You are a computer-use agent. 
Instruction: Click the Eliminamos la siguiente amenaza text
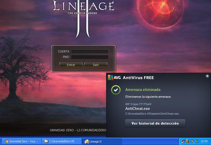148,97
